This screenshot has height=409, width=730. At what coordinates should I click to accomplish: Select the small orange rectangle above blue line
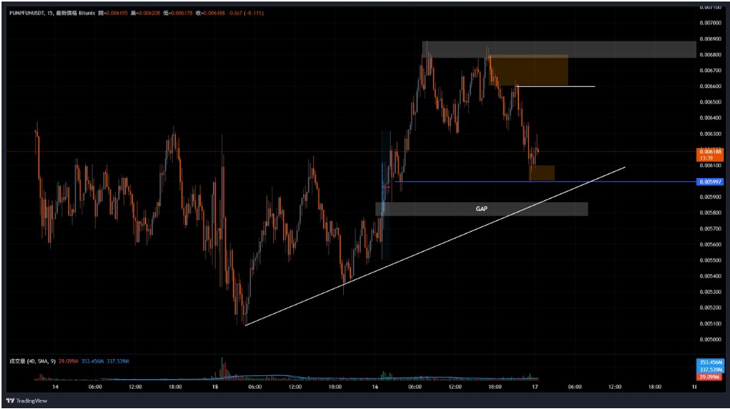click(542, 173)
